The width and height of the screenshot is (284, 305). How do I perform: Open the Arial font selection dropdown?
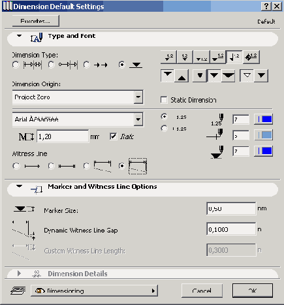(138, 120)
